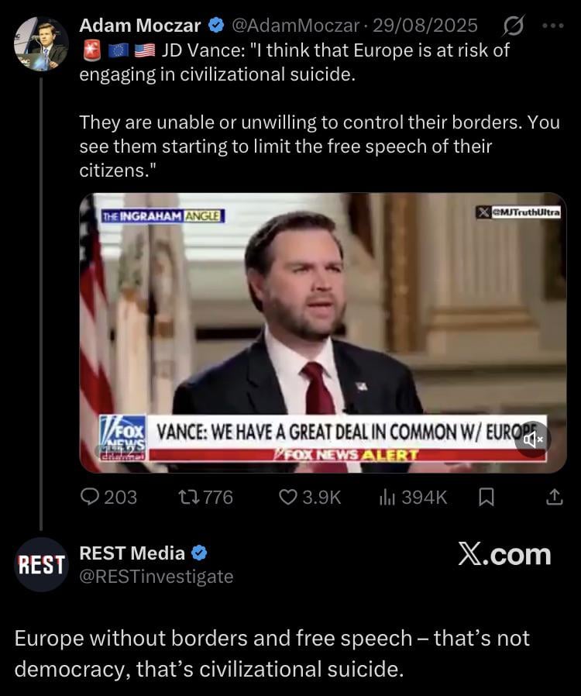Share the post via share icon
This screenshot has width=581, height=696.
(555, 498)
